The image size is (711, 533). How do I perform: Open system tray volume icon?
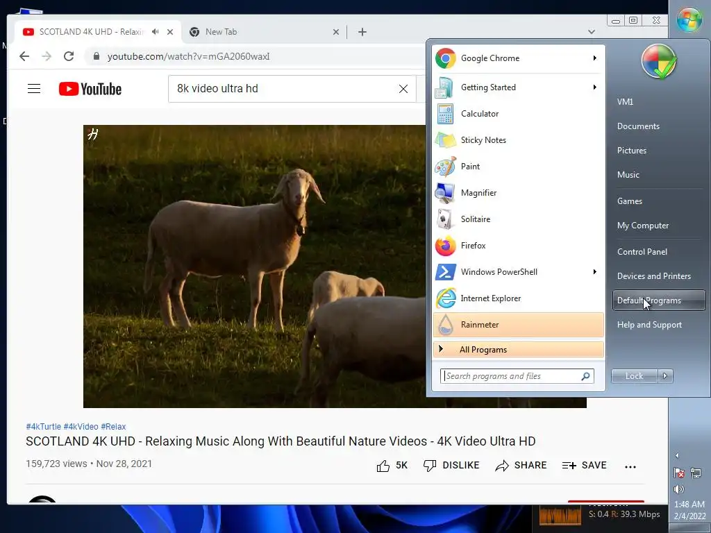tap(678, 489)
